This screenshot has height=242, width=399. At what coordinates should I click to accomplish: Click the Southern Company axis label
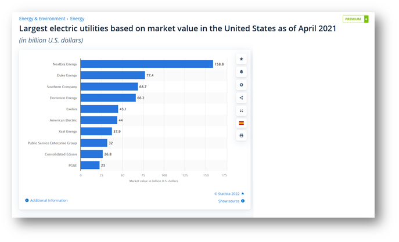click(x=62, y=86)
